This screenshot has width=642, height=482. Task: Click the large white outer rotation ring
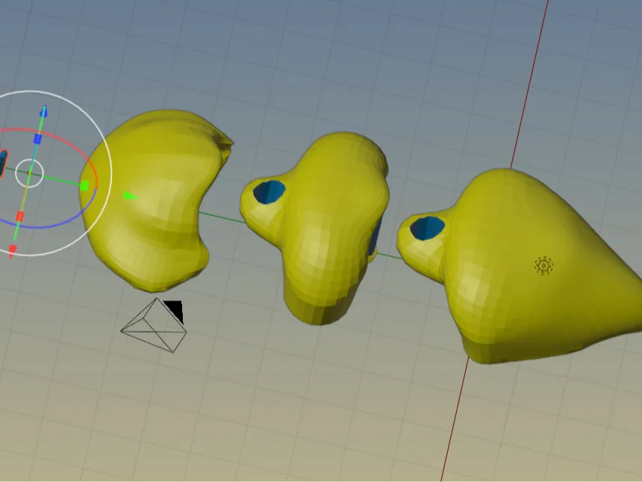[x=110, y=168]
